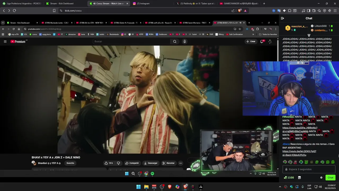Screen dimensions: 339x191
Task: Expand the leaderboard handle below gifters
Action: tap(309, 35)
